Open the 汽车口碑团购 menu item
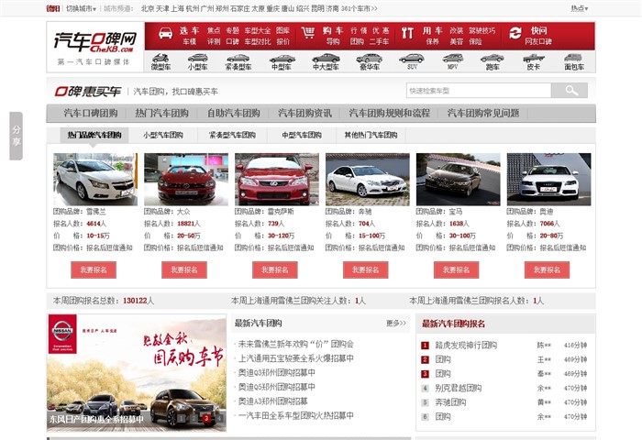 pyautogui.click(x=91, y=114)
